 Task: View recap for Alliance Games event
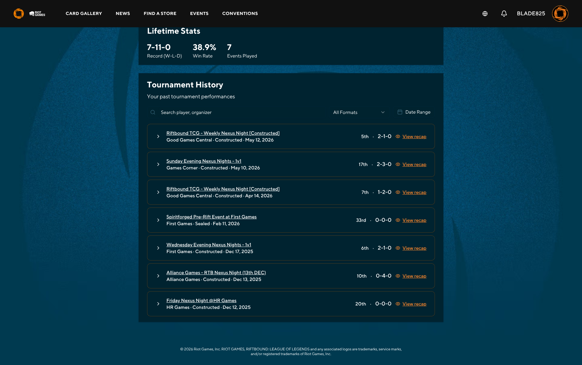click(414, 276)
